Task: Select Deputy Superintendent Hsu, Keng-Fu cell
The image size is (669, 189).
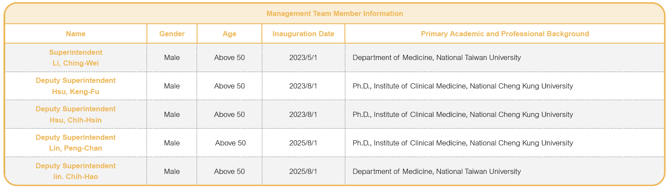Action: (x=76, y=86)
